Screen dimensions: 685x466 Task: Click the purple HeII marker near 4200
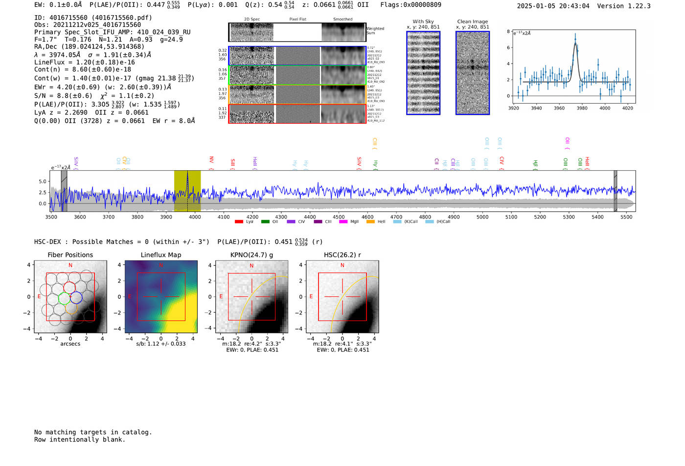pyautogui.click(x=255, y=163)
